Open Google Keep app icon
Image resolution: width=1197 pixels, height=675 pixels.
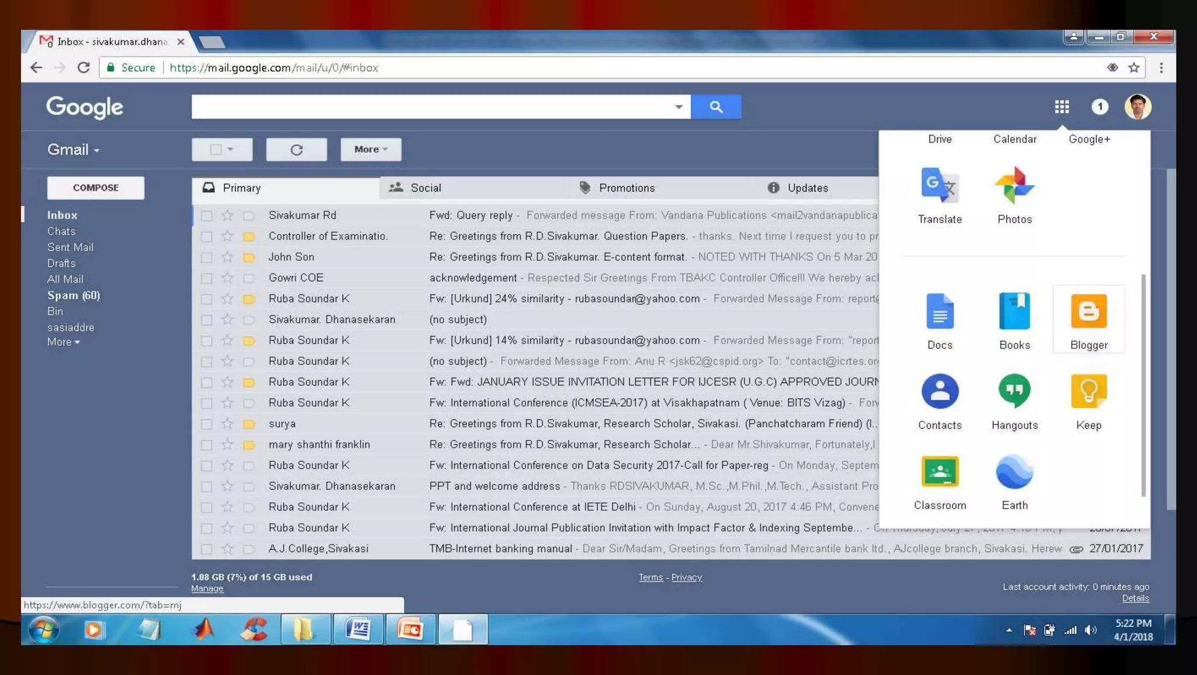1088,392
